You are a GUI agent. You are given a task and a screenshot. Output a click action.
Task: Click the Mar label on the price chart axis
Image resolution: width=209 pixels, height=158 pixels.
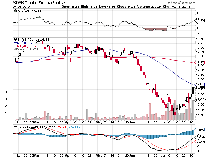36,122
